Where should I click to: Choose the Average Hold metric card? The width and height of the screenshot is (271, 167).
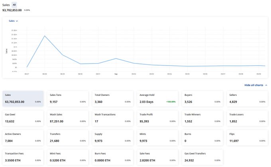click(x=157, y=99)
